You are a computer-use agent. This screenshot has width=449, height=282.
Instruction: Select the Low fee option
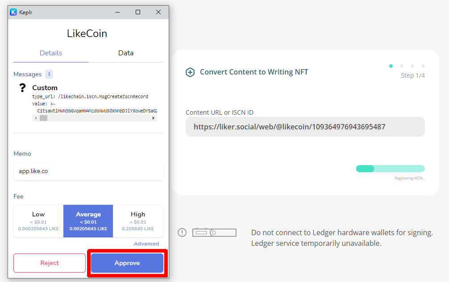pyautogui.click(x=38, y=221)
